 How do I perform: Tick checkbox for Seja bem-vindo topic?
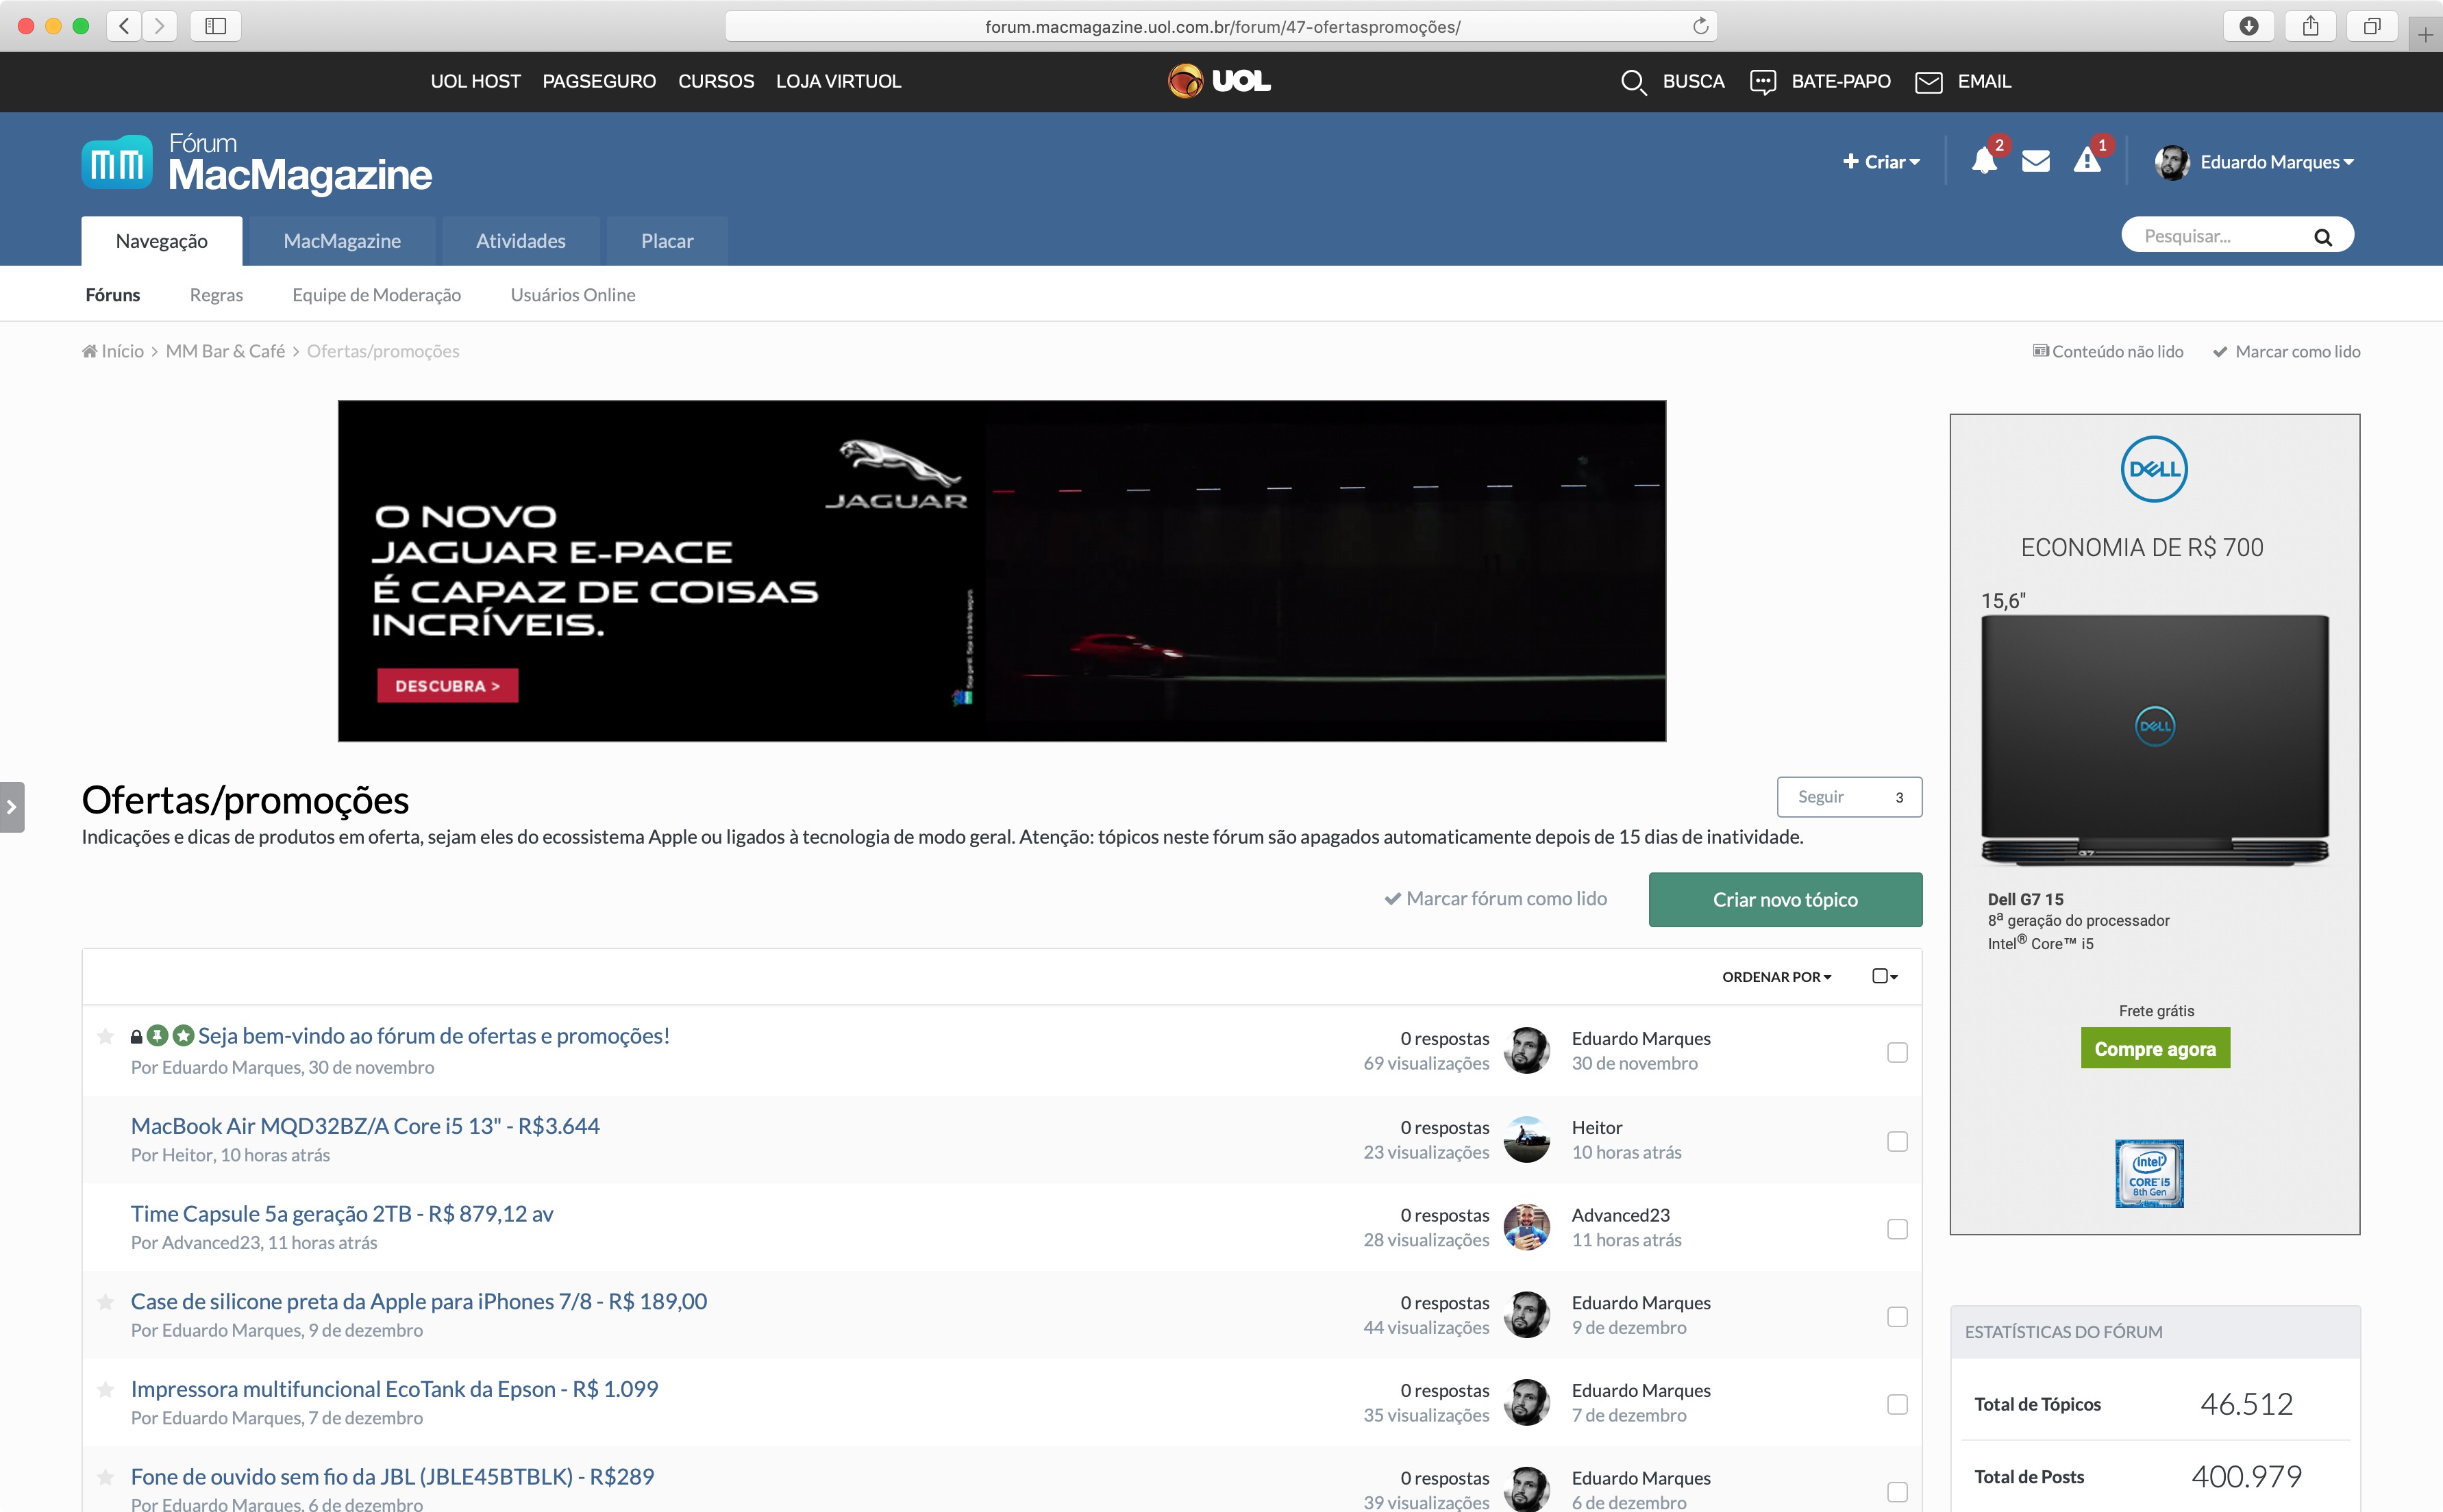coord(1897,1052)
